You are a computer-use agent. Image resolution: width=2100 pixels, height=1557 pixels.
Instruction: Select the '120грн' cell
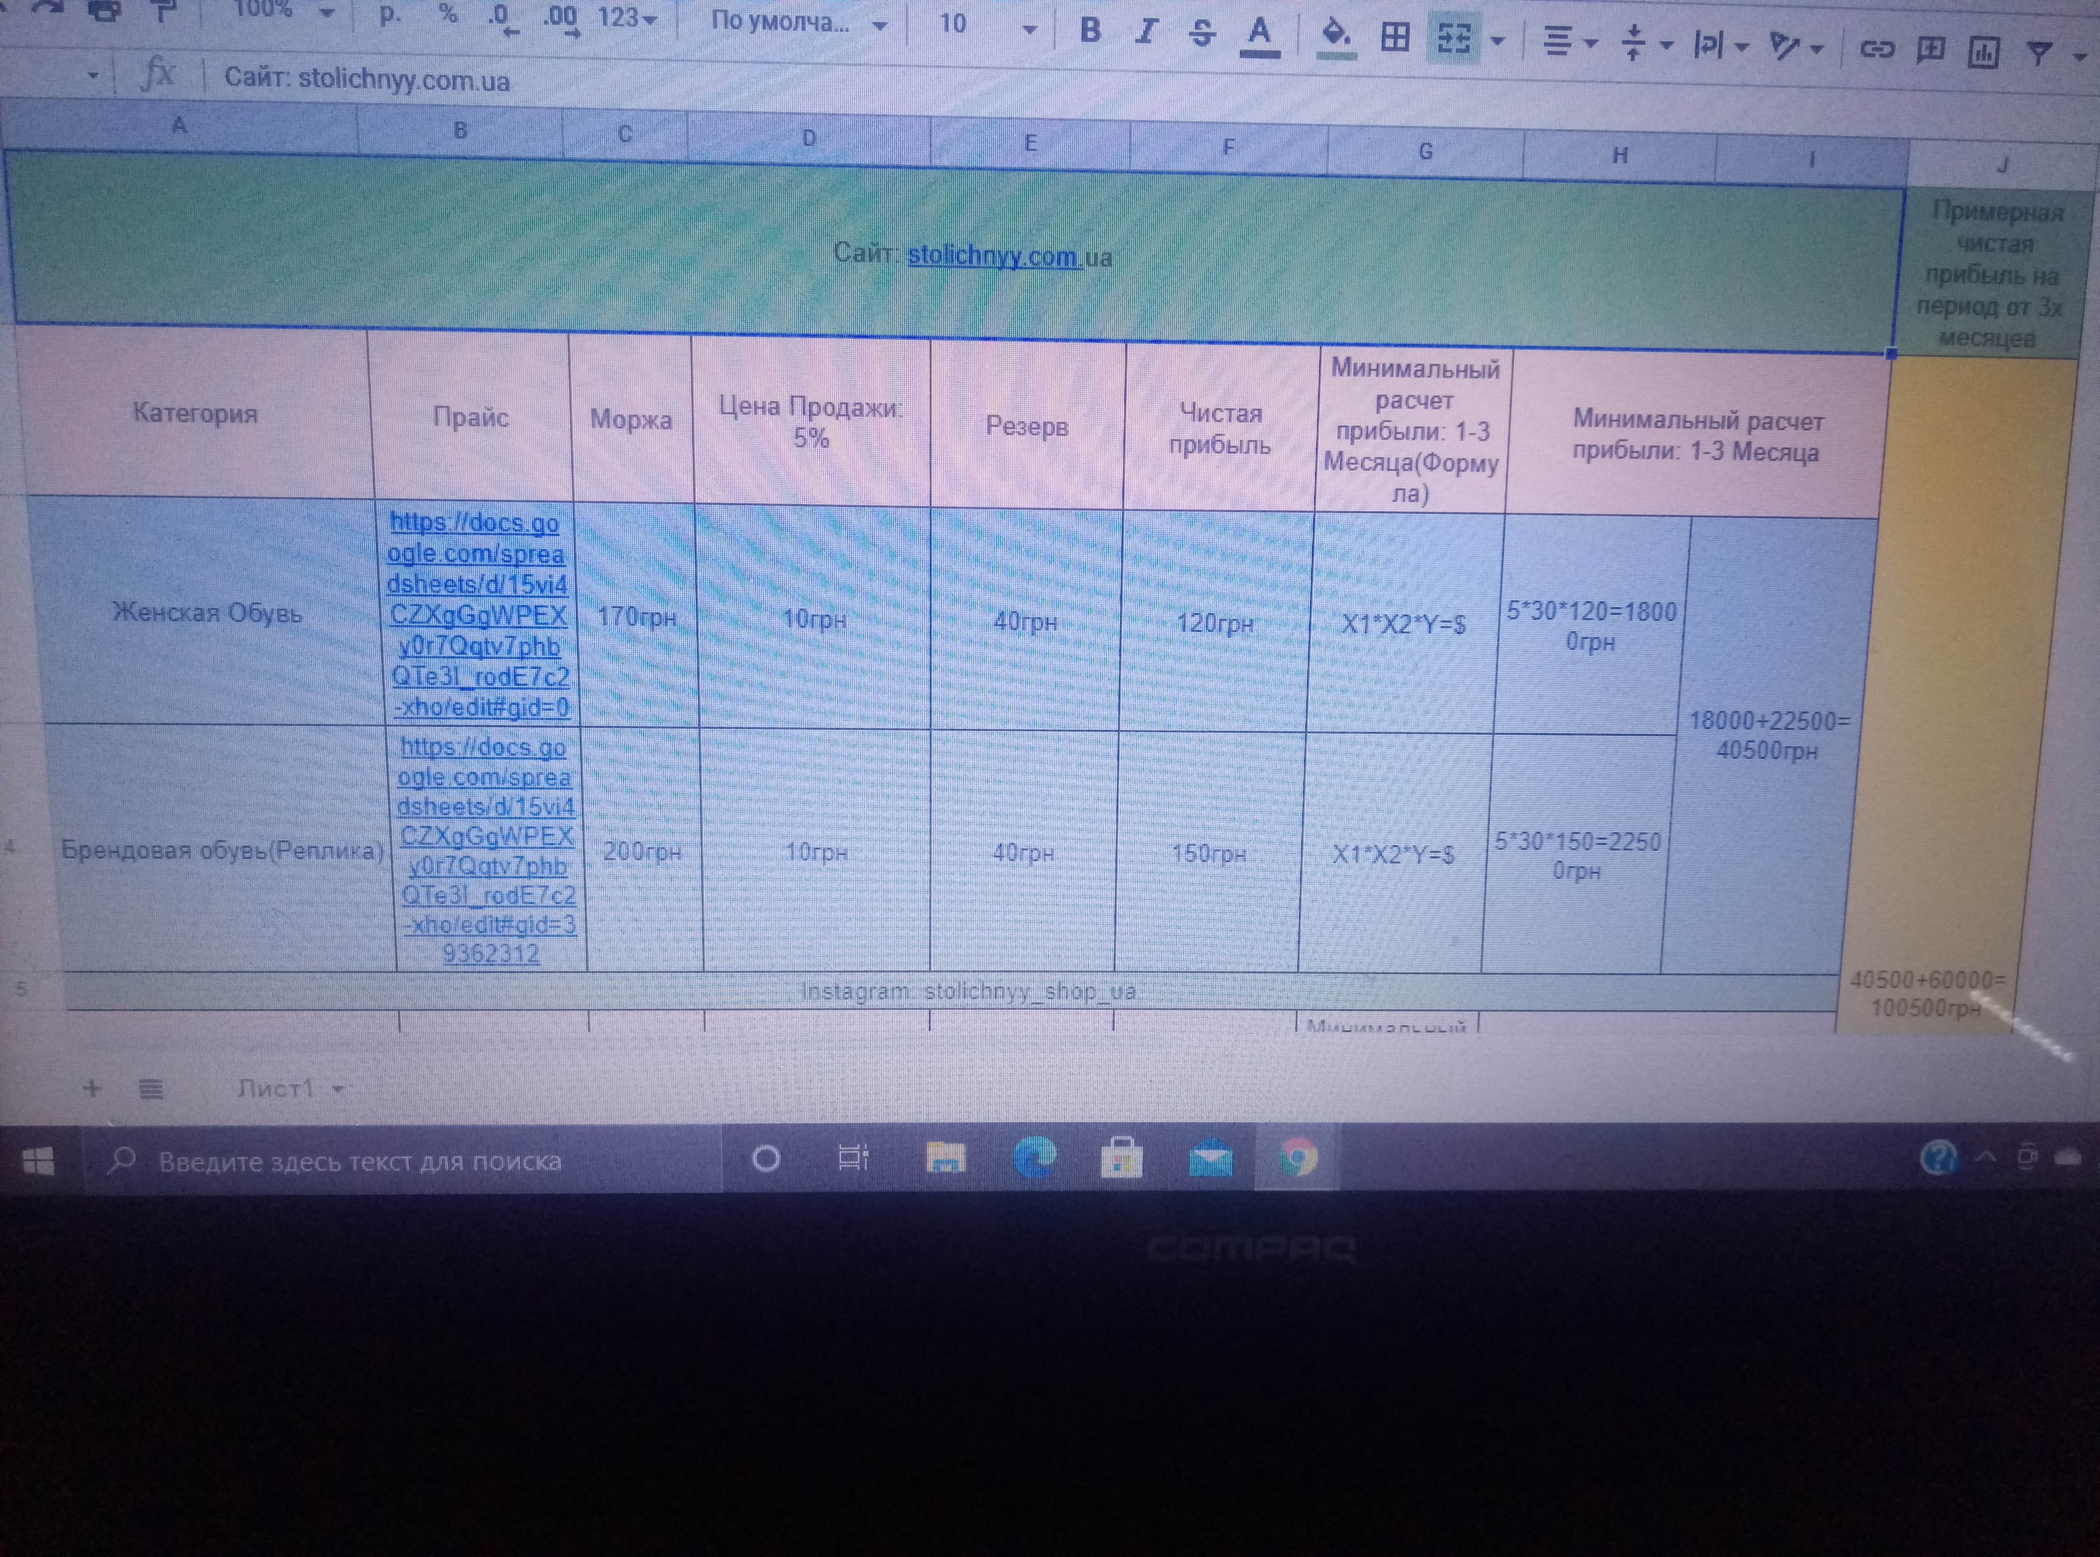pyautogui.click(x=1216, y=623)
